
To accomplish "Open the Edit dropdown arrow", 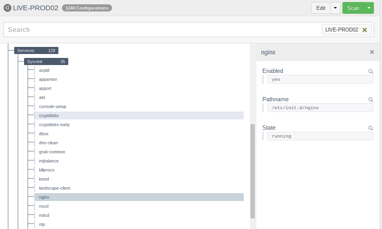I will point(335,8).
